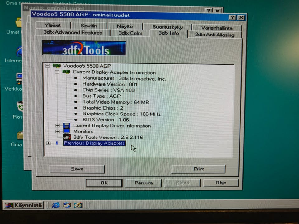299x224 pixels.
Task: Select Graphic Chips : 2 row
Action: 103,108
